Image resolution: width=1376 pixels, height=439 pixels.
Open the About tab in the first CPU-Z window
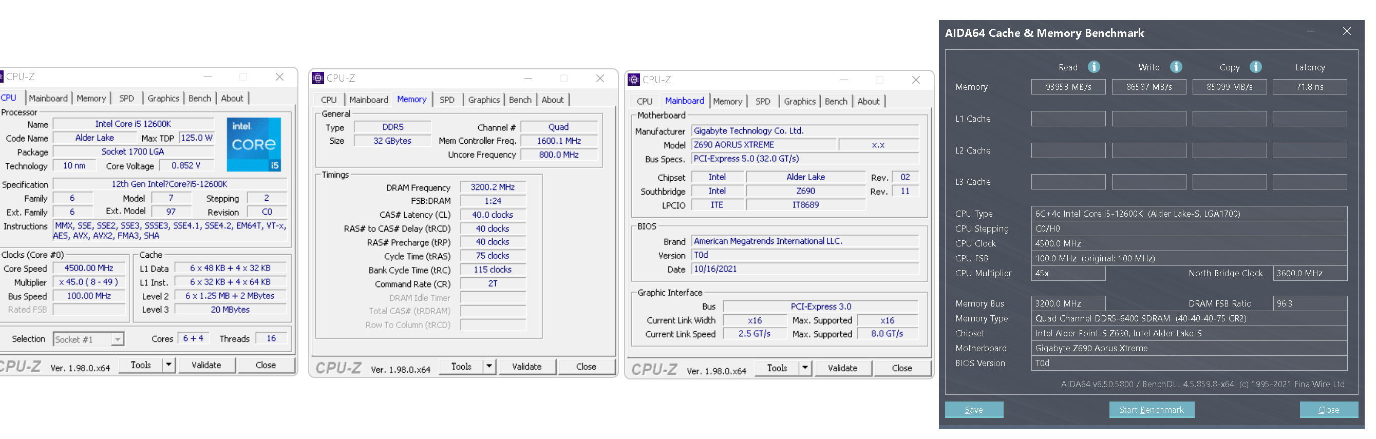[x=232, y=98]
